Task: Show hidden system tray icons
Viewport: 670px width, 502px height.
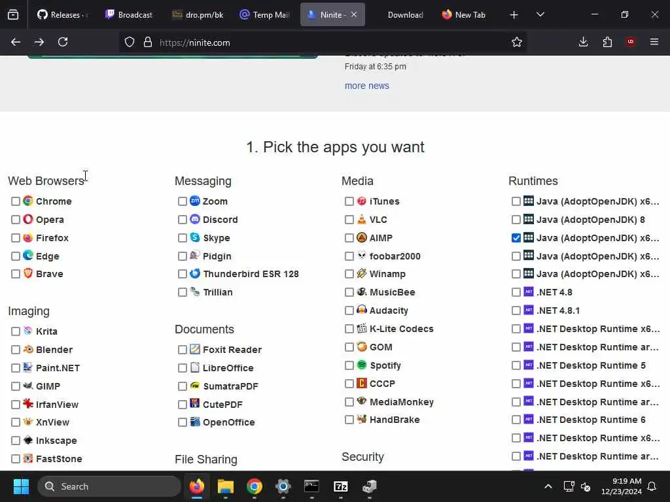Action: click(548, 486)
